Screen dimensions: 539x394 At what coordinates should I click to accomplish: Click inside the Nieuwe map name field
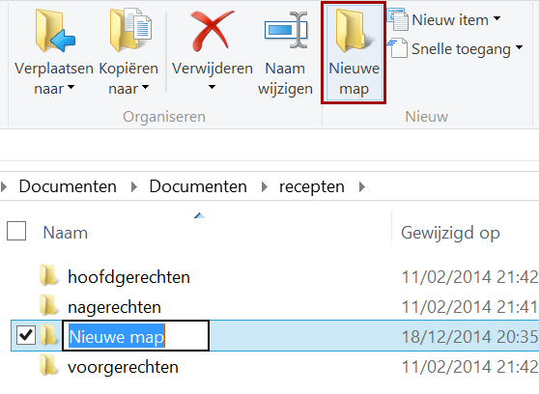(135, 335)
